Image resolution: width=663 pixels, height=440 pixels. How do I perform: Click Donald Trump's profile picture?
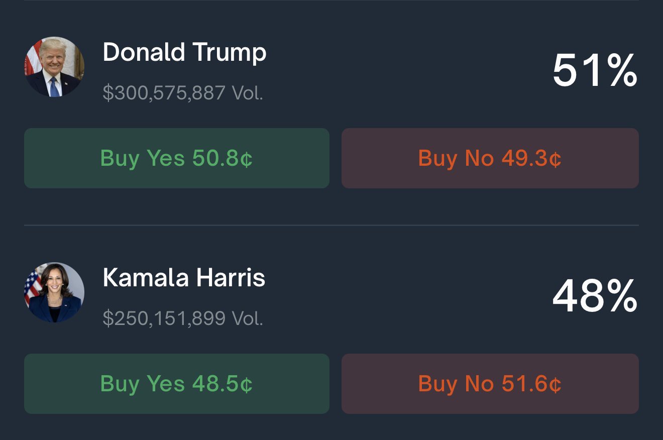pyautogui.click(x=54, y=66)
